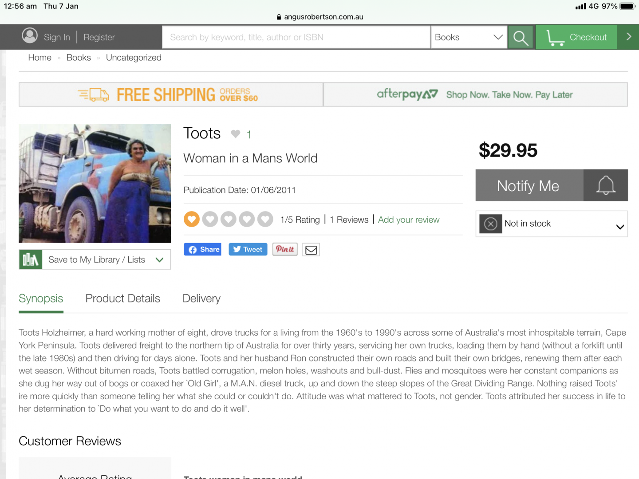Expand the Not in stock dropdown
This screenshot has width=639, height=479.
click(x=620, y=227)
